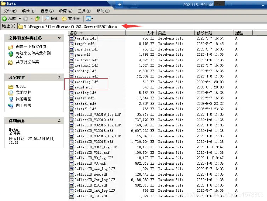Click 将这个文件夹发布到 Web link
Image resolution: width=267 pixels, height=201 pixels.
pyautogui.click(x=33, y=55)
